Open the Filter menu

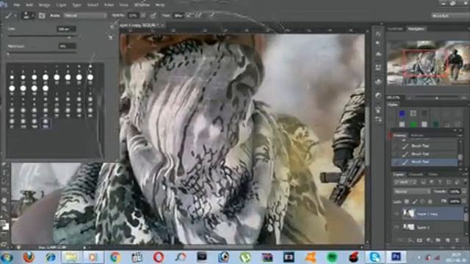click(x=109, y=5)
